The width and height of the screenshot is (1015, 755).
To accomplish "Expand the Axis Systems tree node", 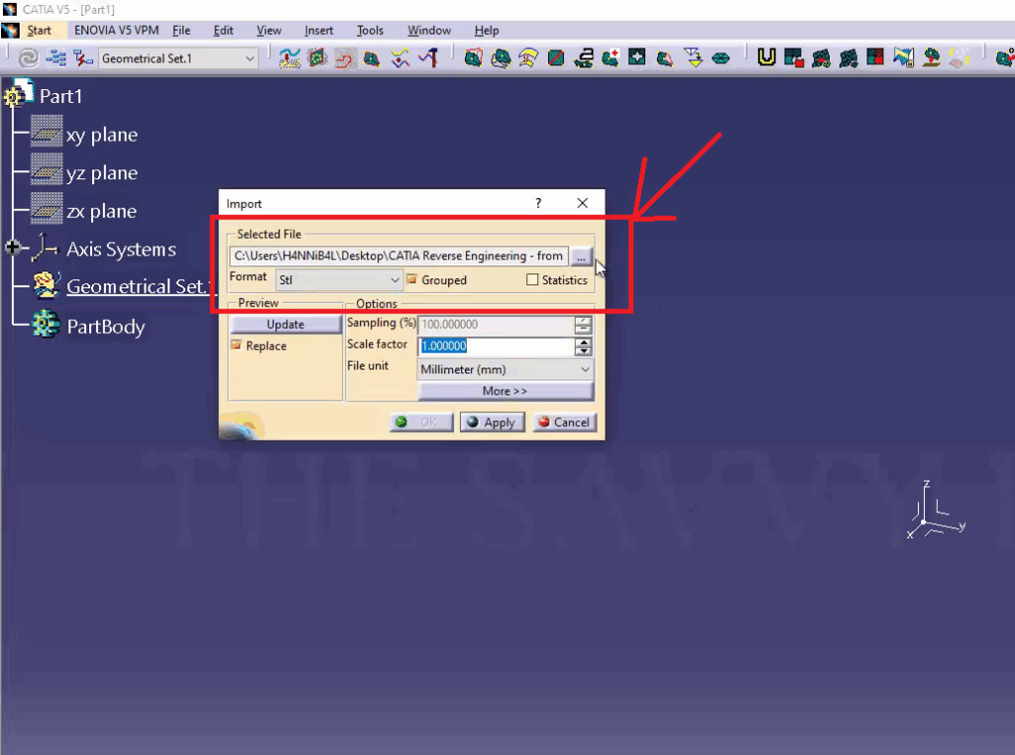I will [12, 248].
